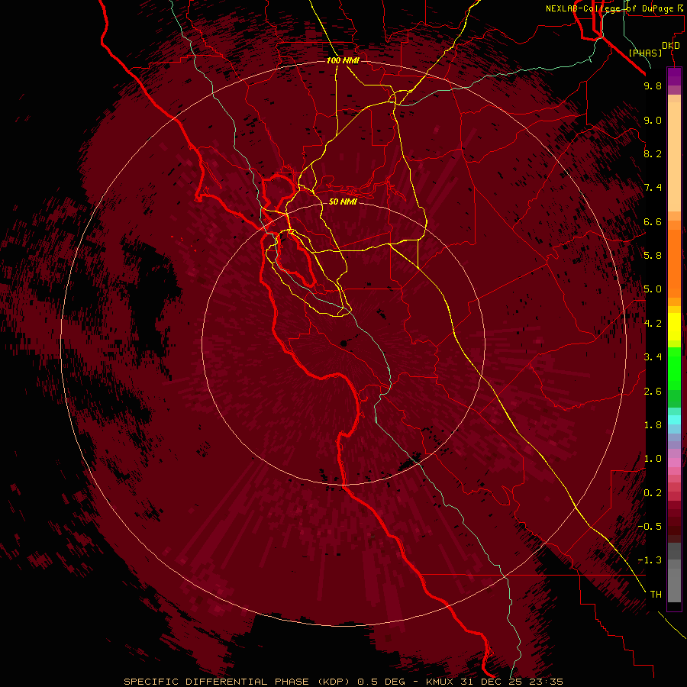687x687 pixels.
Task: Click the 6.6 scale value
Action: point(653,221)
